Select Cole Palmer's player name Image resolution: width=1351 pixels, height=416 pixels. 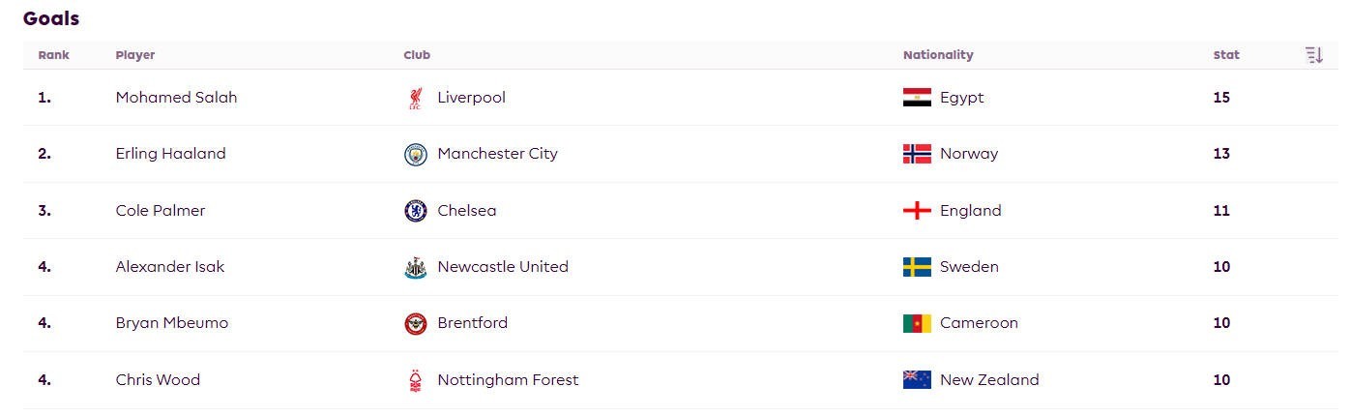point(161,211)
